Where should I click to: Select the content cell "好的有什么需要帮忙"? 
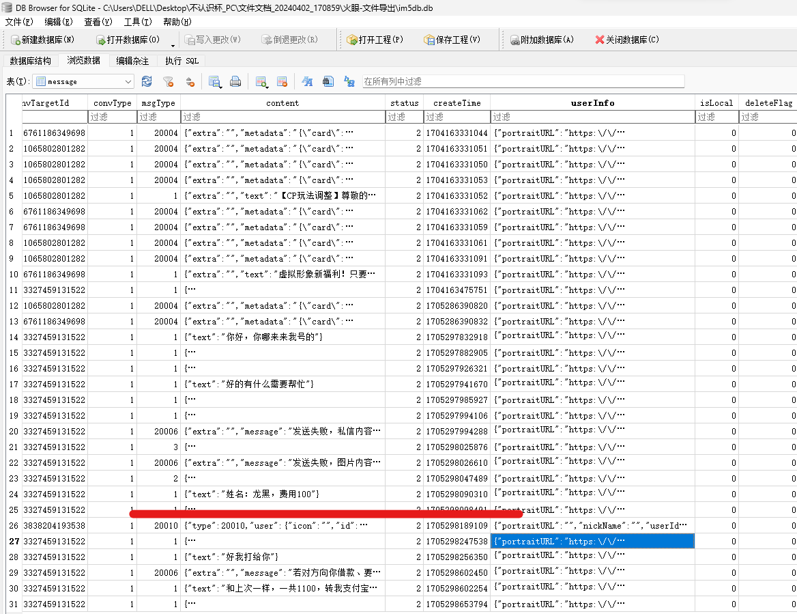click(x=282, y=384)
